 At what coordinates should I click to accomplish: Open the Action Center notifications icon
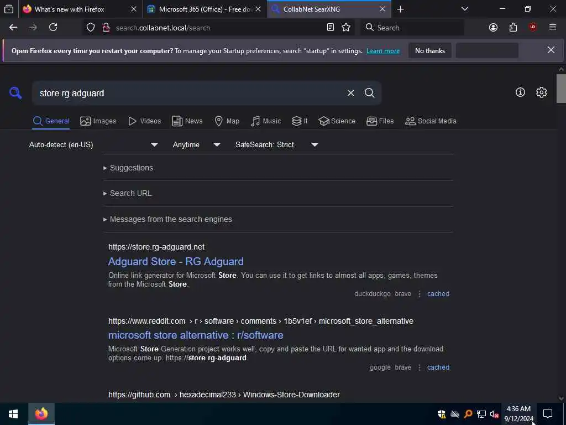(x=548, y=414)
